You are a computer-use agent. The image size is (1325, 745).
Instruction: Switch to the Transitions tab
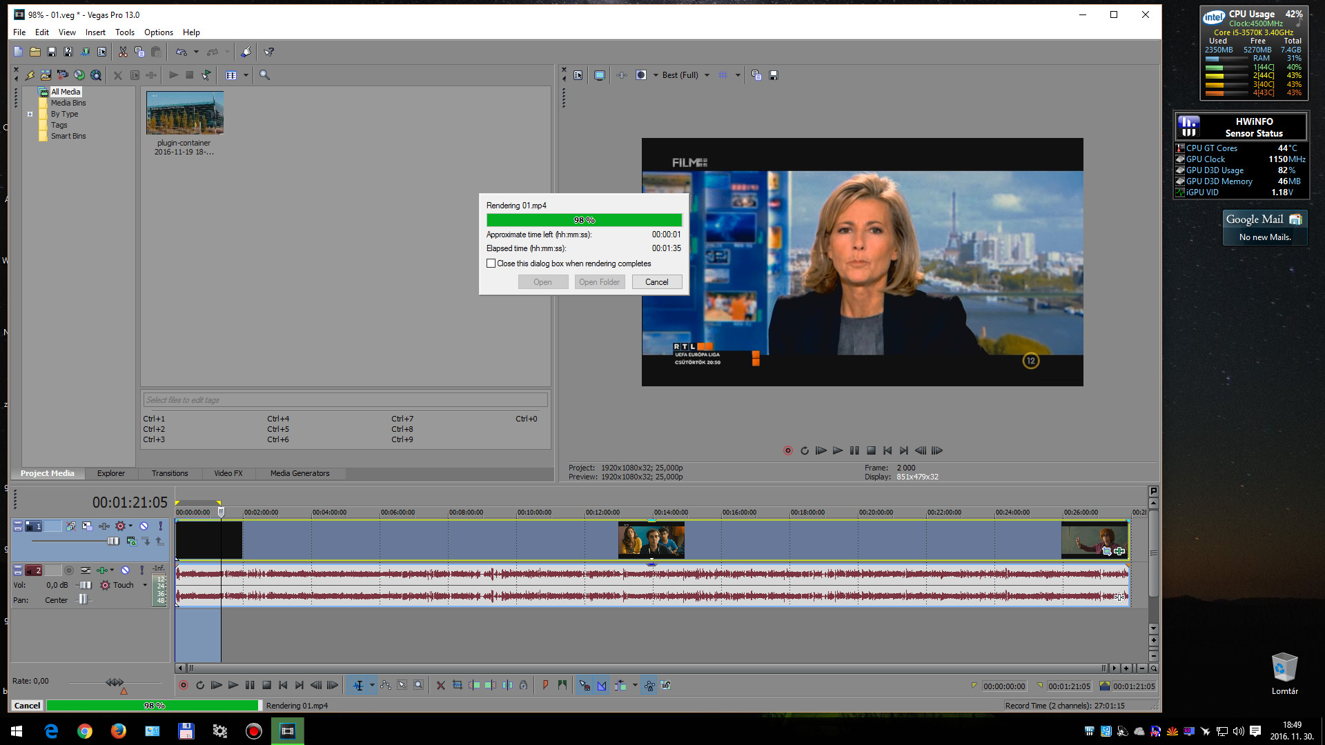point(170,474)
